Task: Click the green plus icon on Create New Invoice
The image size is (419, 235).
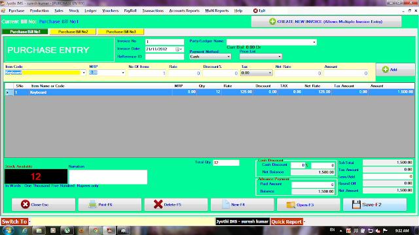Action: point(272,22)
